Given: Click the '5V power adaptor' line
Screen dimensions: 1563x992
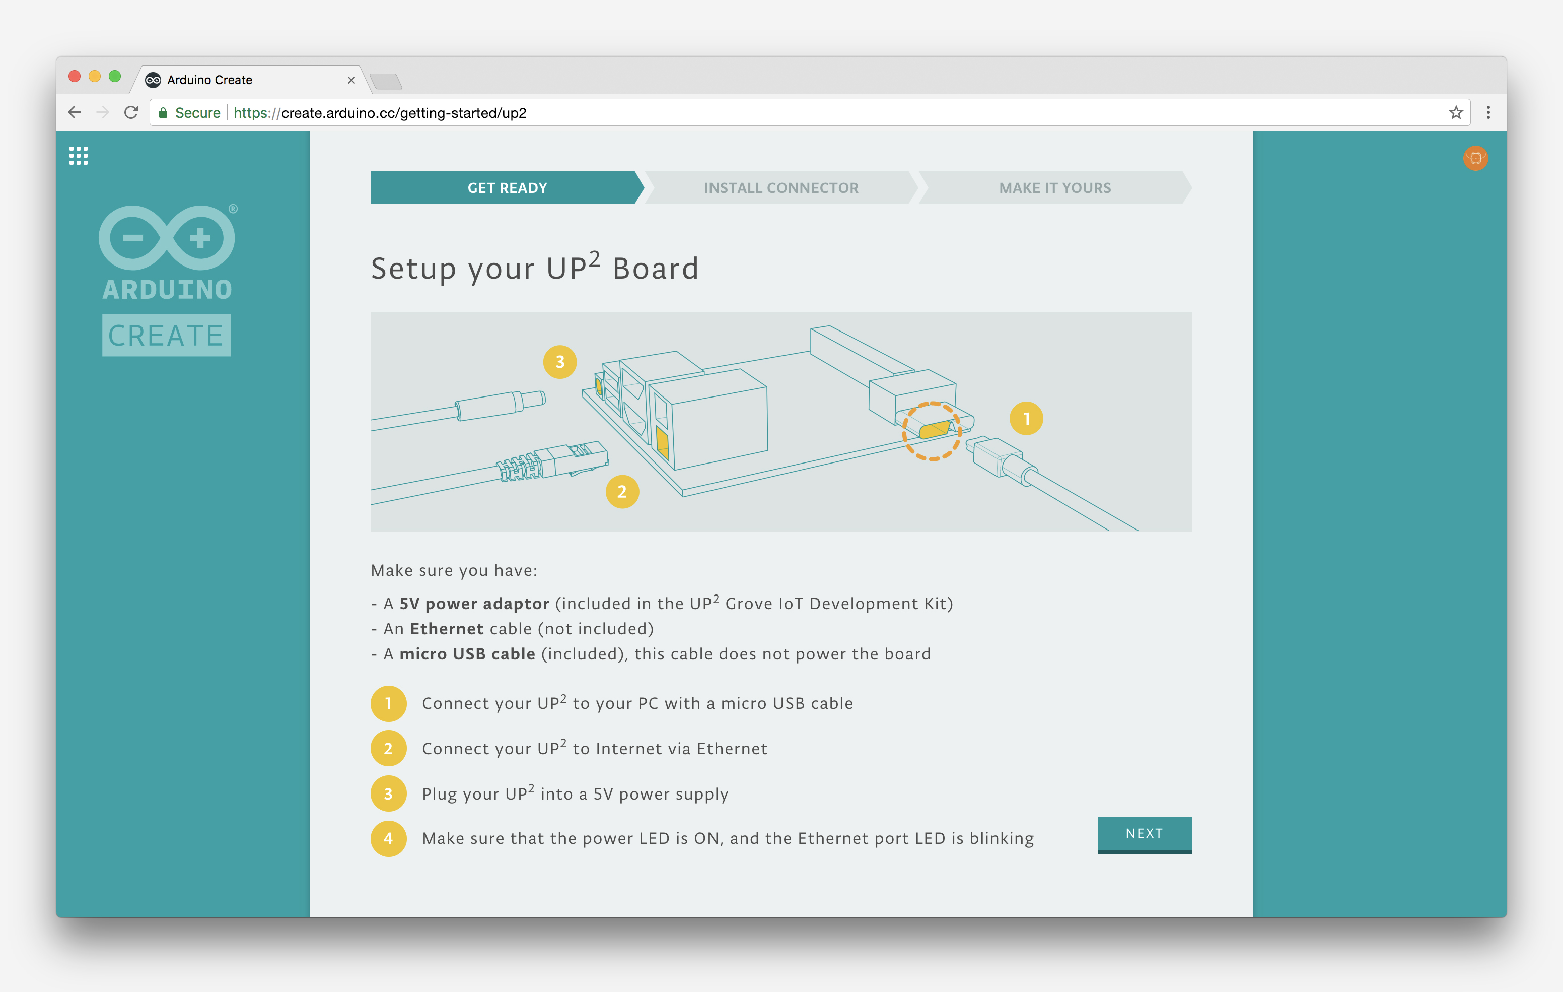Looking at the screenshot, I should click(662, 604).
